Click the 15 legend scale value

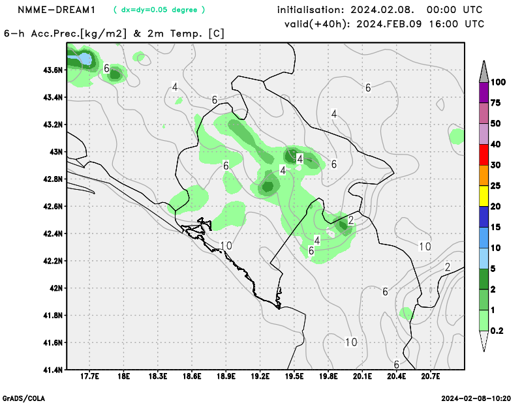tap(496, 228)
